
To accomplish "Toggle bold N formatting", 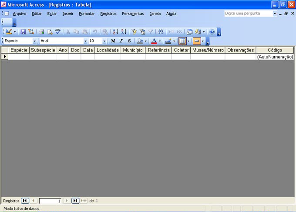I will (113, 41).
